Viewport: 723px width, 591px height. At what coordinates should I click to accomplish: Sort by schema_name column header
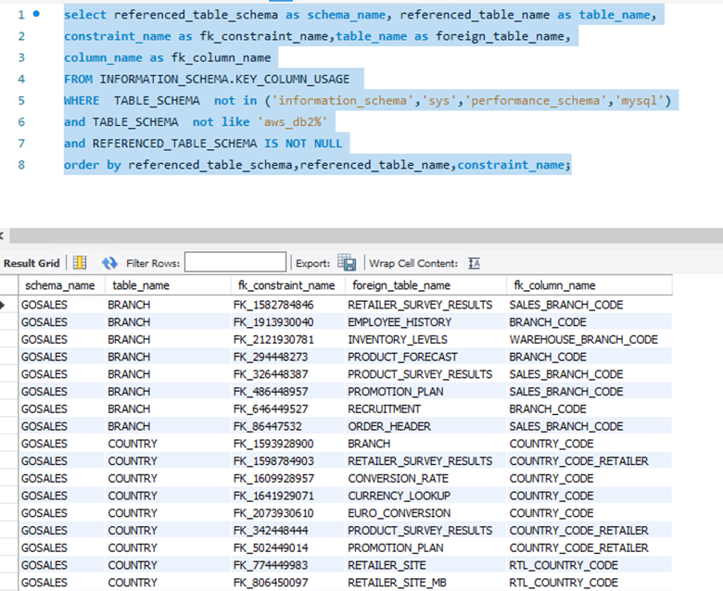pyautogui.click(x=59, y=285)
